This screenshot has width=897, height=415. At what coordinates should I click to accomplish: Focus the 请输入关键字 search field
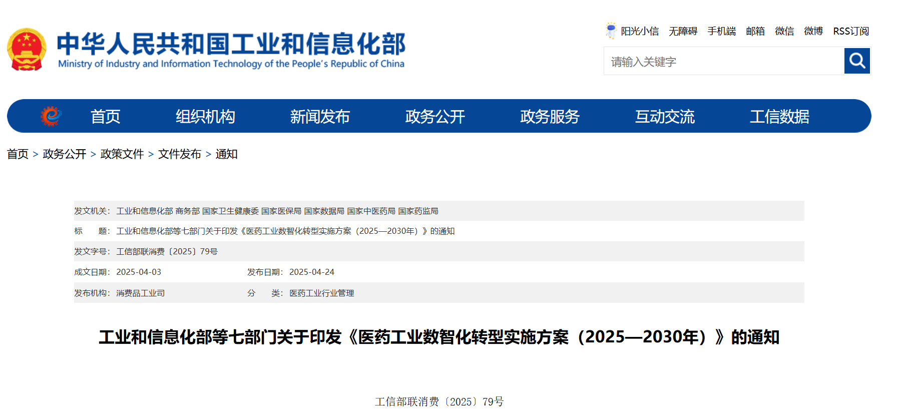point(724,61)
